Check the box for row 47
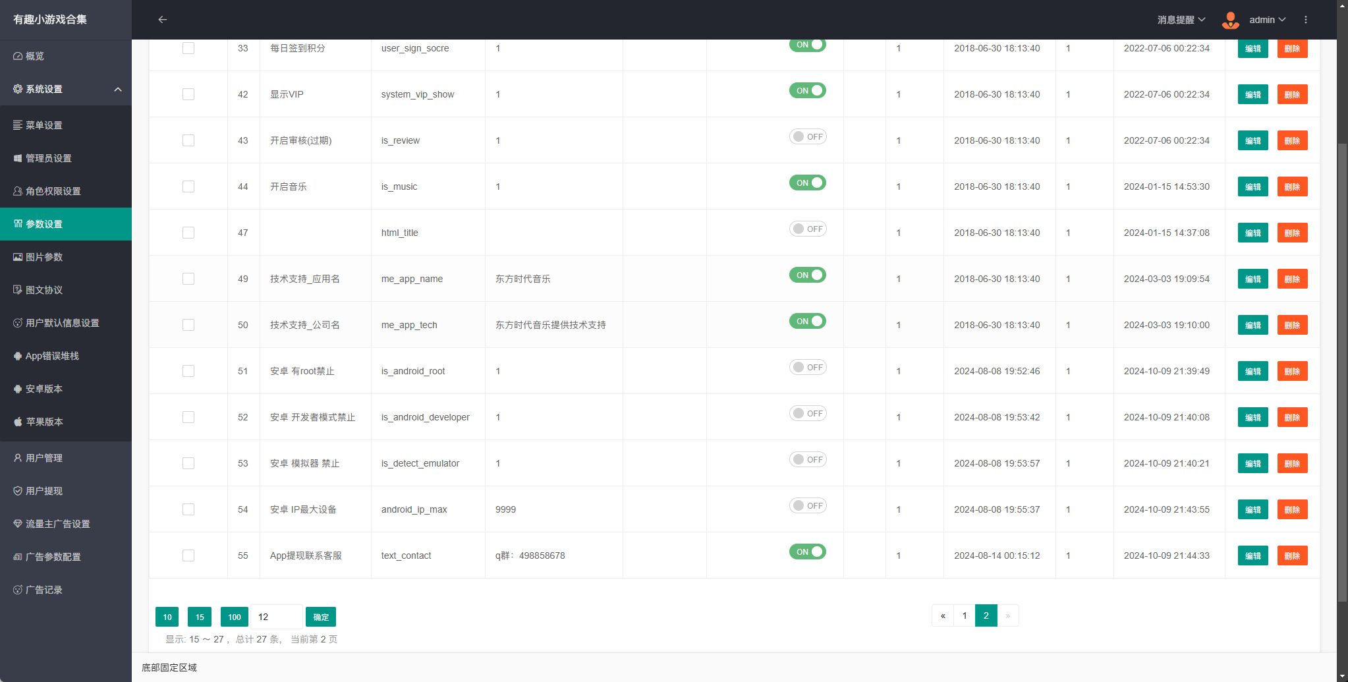Screen dimensions: 1348x682 click(x=188, y=233)
